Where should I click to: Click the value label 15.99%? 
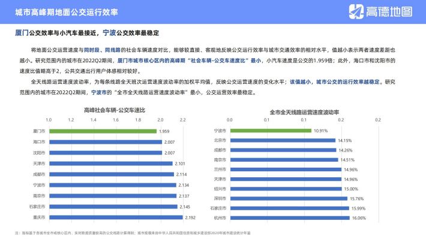[x=359, y=208]
